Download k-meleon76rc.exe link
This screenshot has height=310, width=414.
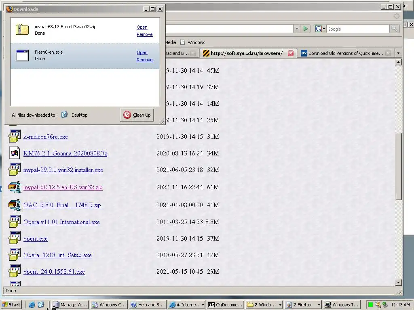point(45,137)
